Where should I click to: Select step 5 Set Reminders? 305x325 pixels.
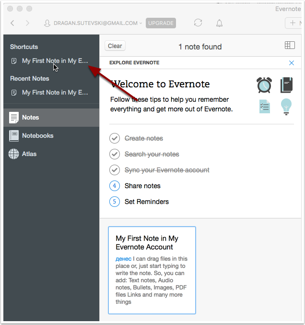146,202
